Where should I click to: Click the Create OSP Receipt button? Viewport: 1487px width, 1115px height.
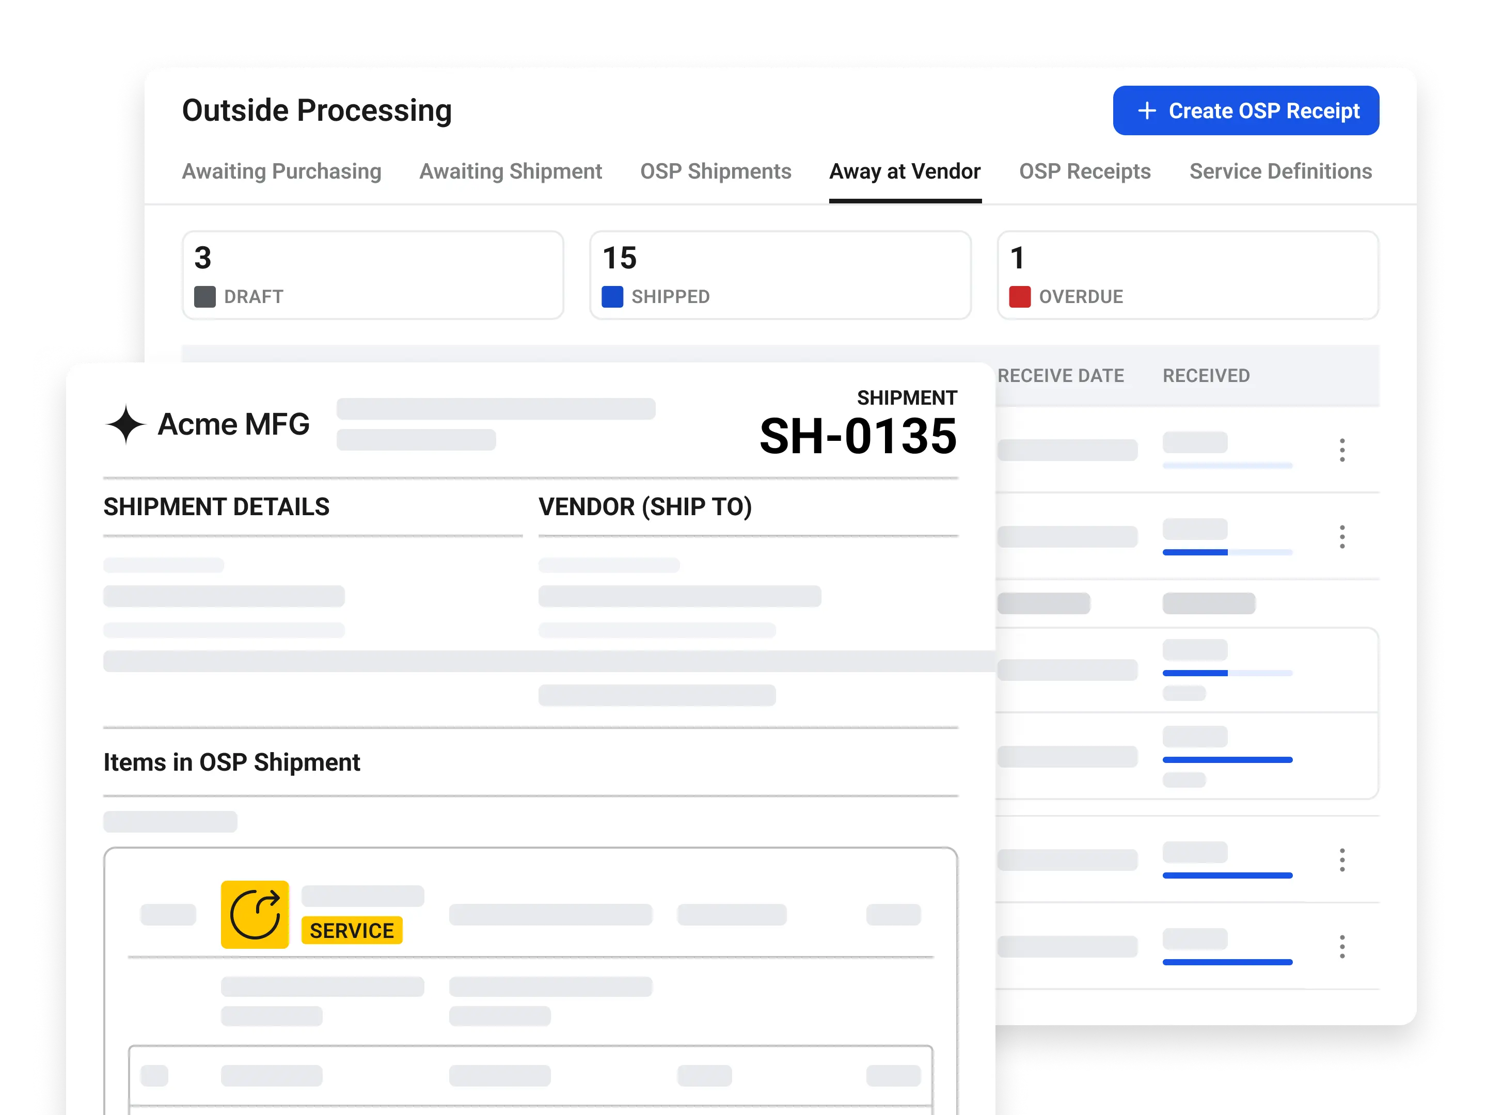click(1246, 110)
